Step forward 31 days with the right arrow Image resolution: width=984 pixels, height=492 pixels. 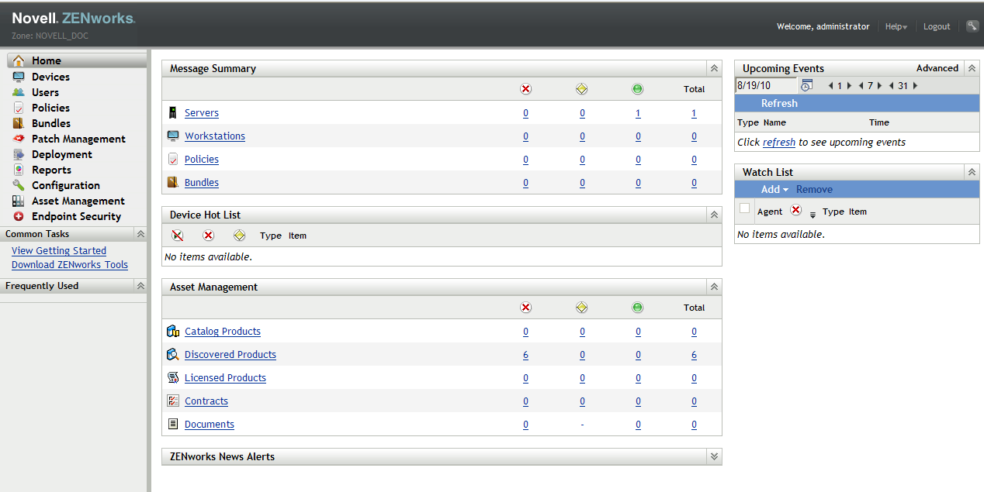pos(915,86)
